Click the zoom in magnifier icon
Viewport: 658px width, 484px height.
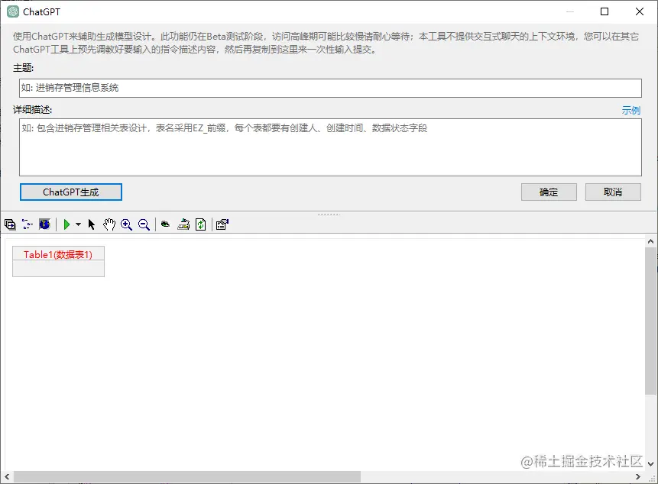pos(126,224)
